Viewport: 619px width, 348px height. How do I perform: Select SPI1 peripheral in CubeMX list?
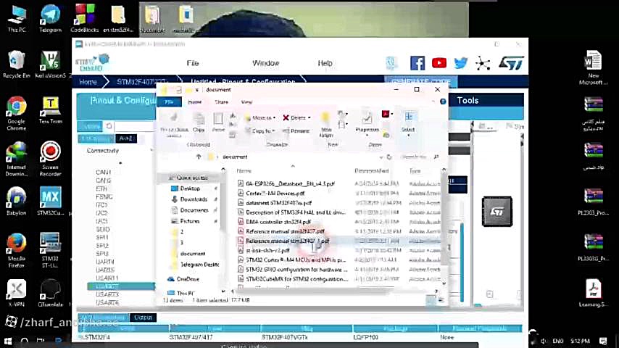click(x=102, y=237)
